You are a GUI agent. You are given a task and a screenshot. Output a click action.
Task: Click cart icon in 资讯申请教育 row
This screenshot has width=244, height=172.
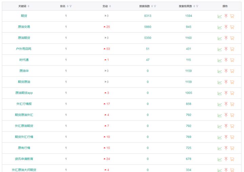point(232,159)
